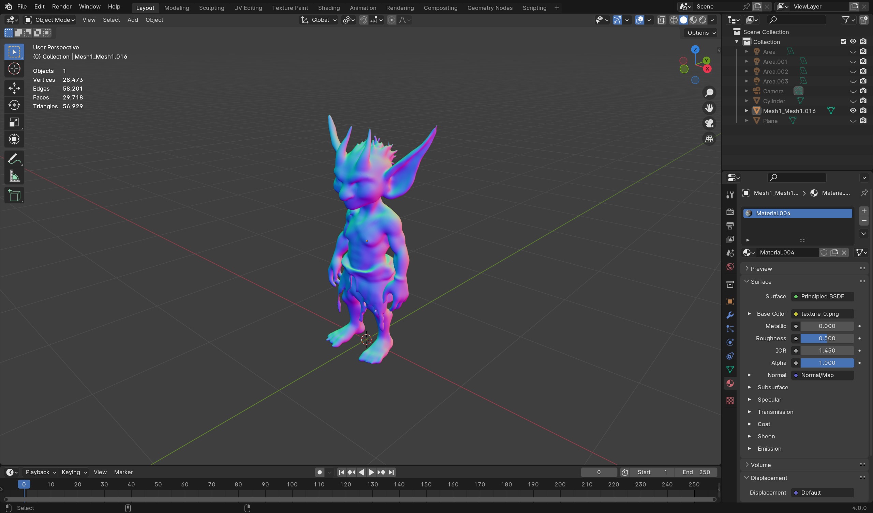The image size is (873, 513).
Task: Open the Output properties tab
Action: pyautogui.click(x=730, y=226)
